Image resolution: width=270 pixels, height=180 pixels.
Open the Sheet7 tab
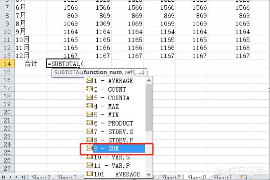click(171, 177)
